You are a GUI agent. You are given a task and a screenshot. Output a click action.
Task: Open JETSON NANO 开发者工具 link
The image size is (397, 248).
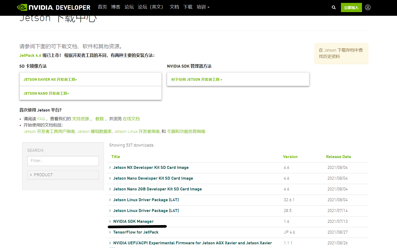pyautogui.click(x=46, y=93)
